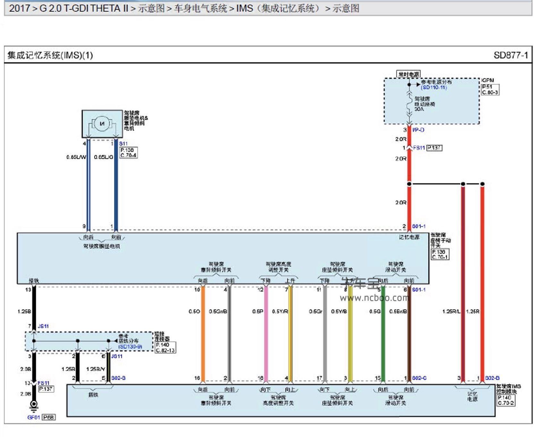Viewport: 538px width, 437px height.
Task: Select the P.136 C.70-4 reference box
Action: (x=129, y=153)
